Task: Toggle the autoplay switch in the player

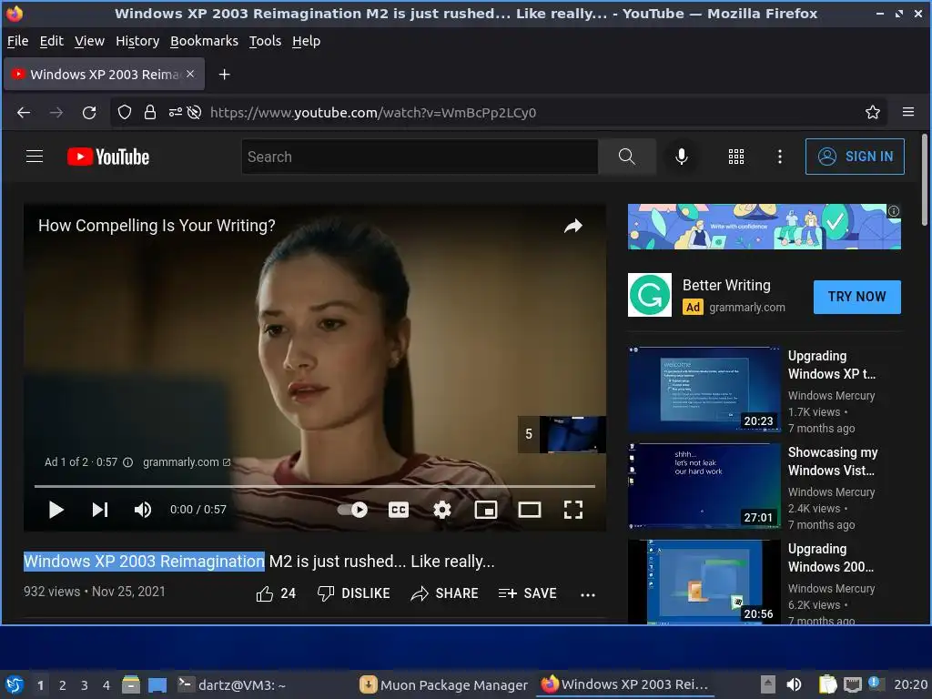Action: click(x=352, y=510)
